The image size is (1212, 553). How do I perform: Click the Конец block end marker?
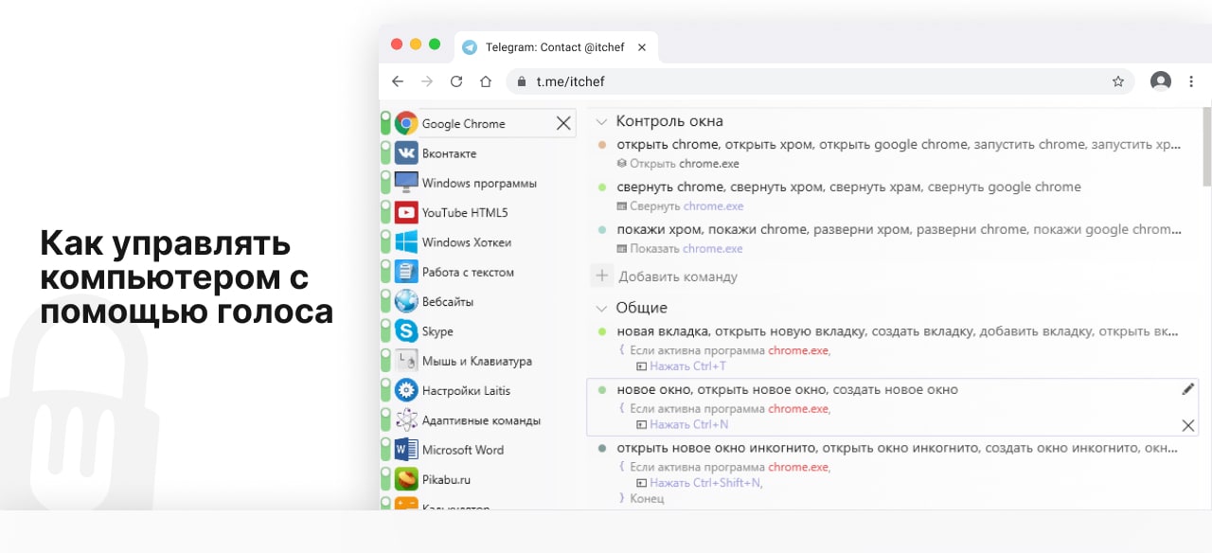(x=641, y=498)
